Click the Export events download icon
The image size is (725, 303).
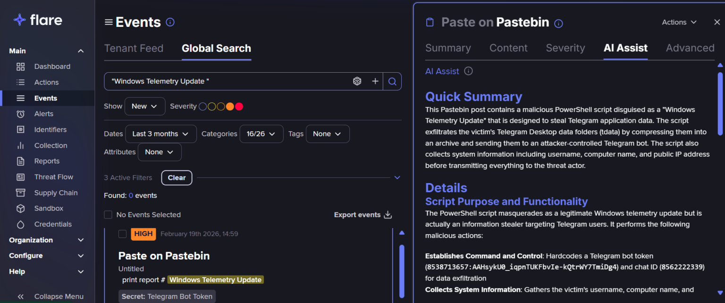[x=388, y=215]
